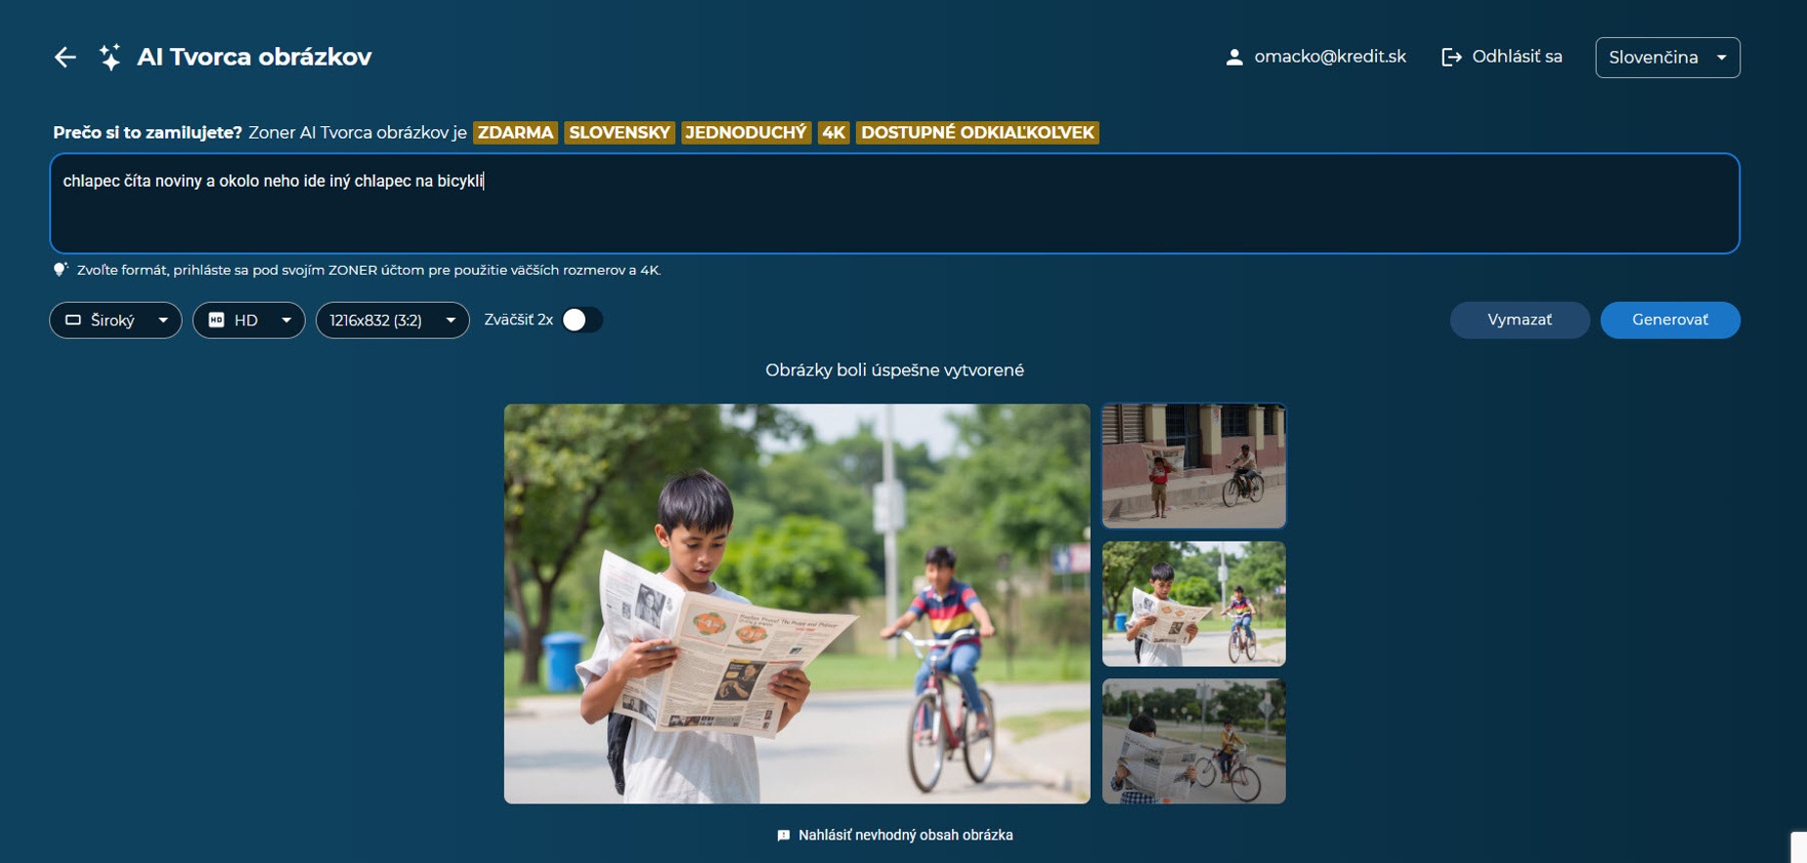
Task: Toggle the Zväčšiť 2x switch
Action: (581, 321)
